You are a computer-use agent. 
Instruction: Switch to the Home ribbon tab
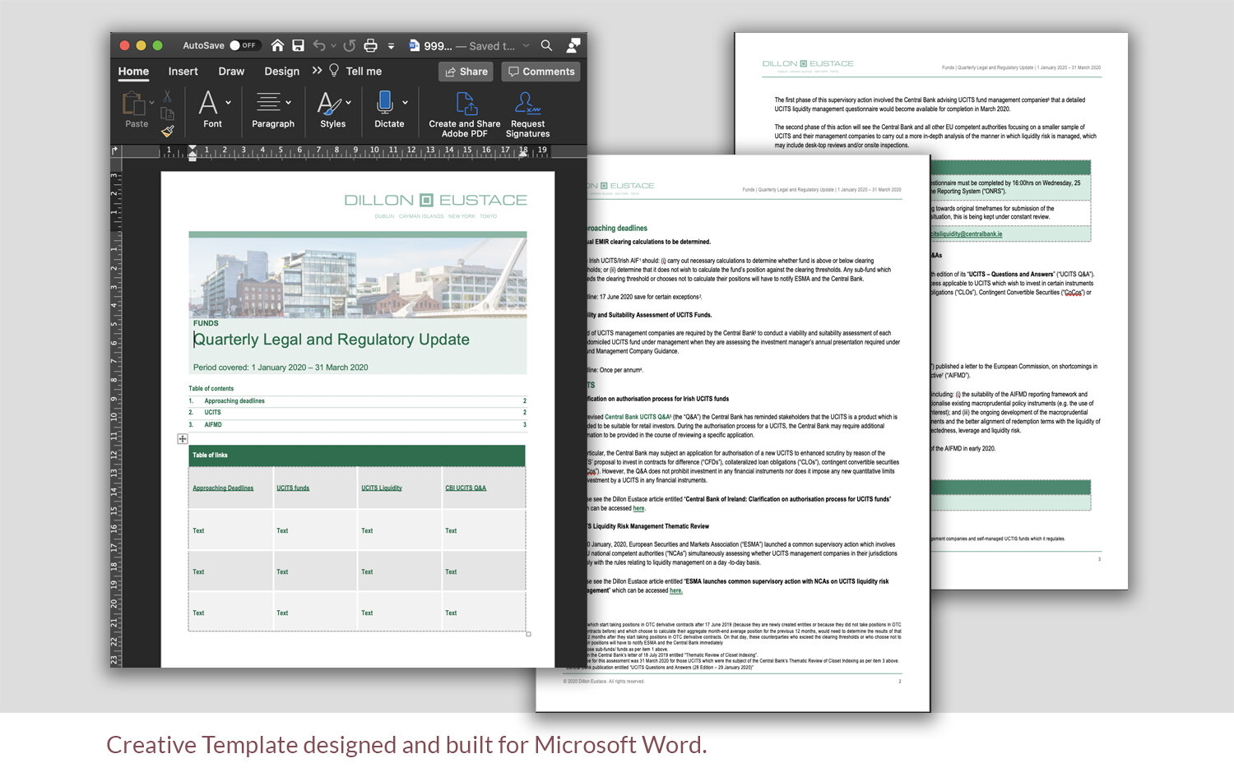133,72
